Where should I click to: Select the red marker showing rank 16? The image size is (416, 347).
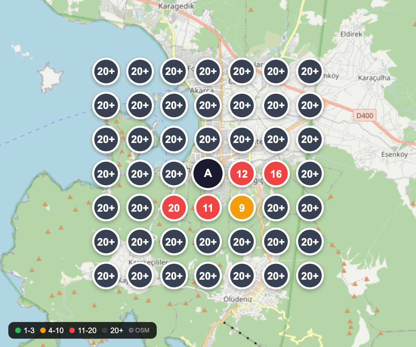276,173
